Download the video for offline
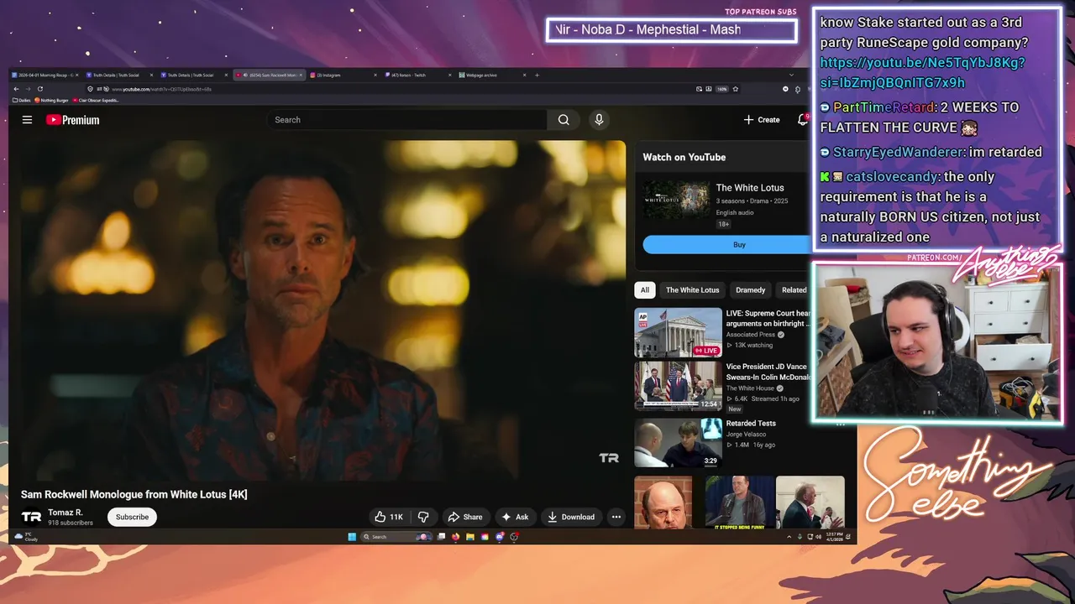Screen dimensions: 1075x604 (571, 517)
